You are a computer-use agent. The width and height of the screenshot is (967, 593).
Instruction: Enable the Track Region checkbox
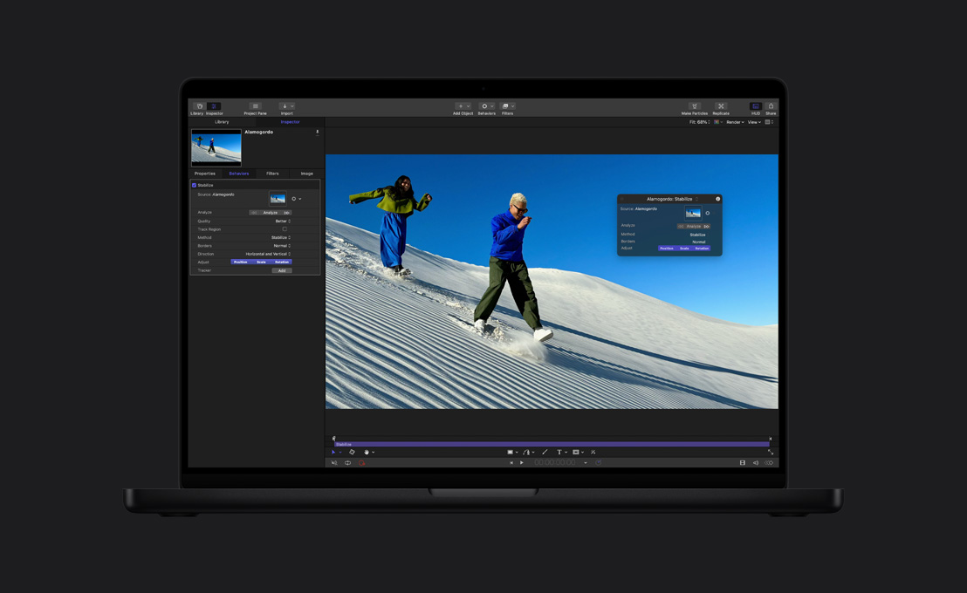pyautogui.click(x=285, y=229)
